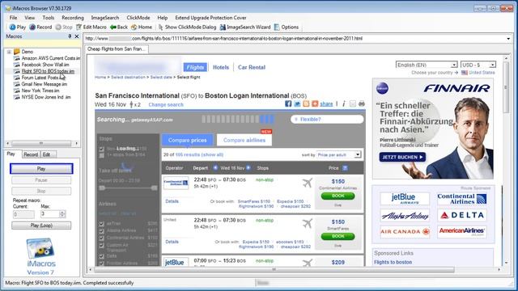
Task: Click the take-off time slider's left handle
Action: 102,188
